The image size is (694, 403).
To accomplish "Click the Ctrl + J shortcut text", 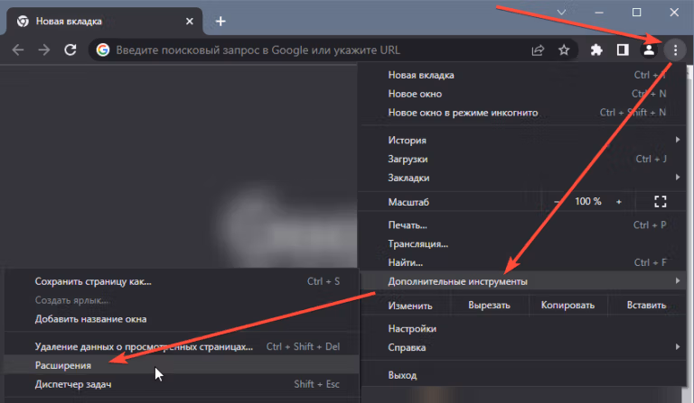I will (x=651, y=159).
